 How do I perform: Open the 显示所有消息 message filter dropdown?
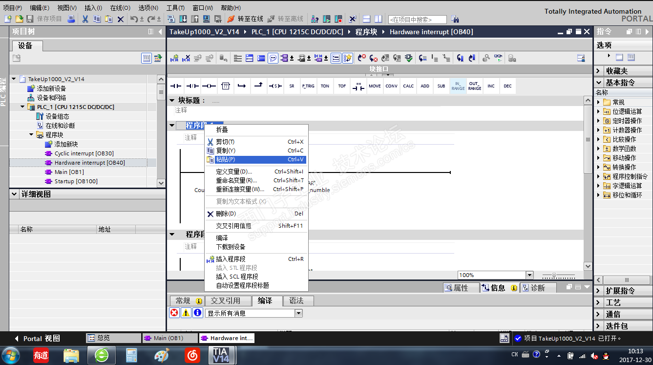[x=298, y=313]
